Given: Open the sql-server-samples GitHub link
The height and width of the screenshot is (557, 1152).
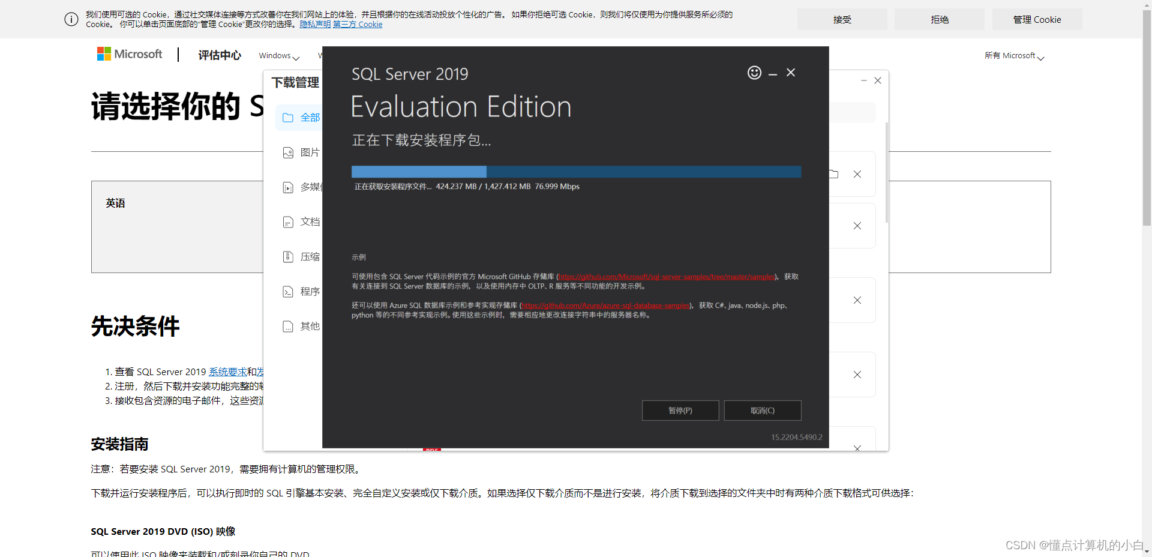Looking at the screenshot, I should point(667,277).
